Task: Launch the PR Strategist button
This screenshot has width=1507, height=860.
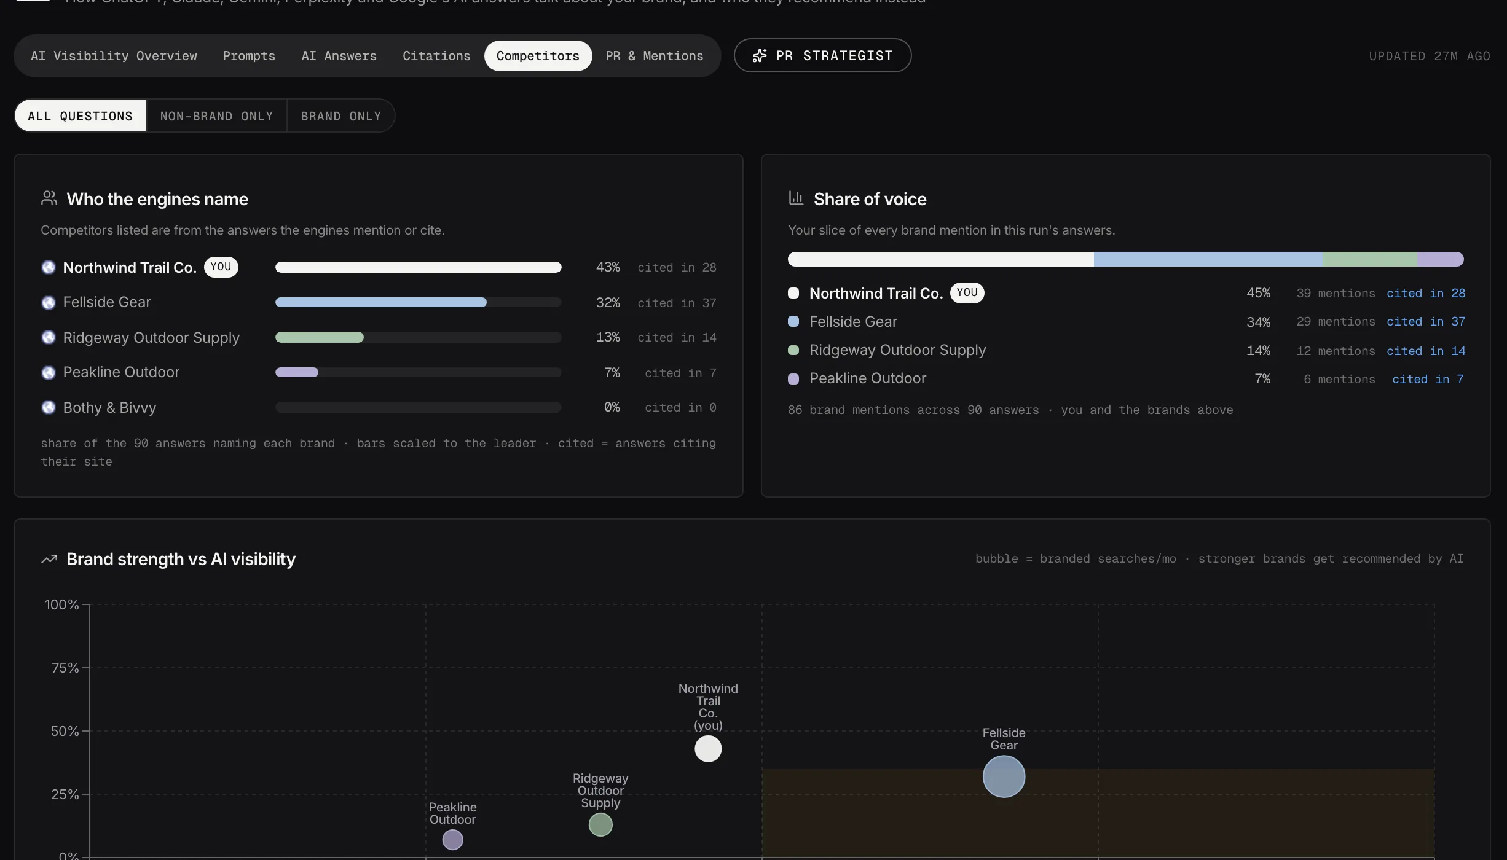Action: tap(822, 55)
